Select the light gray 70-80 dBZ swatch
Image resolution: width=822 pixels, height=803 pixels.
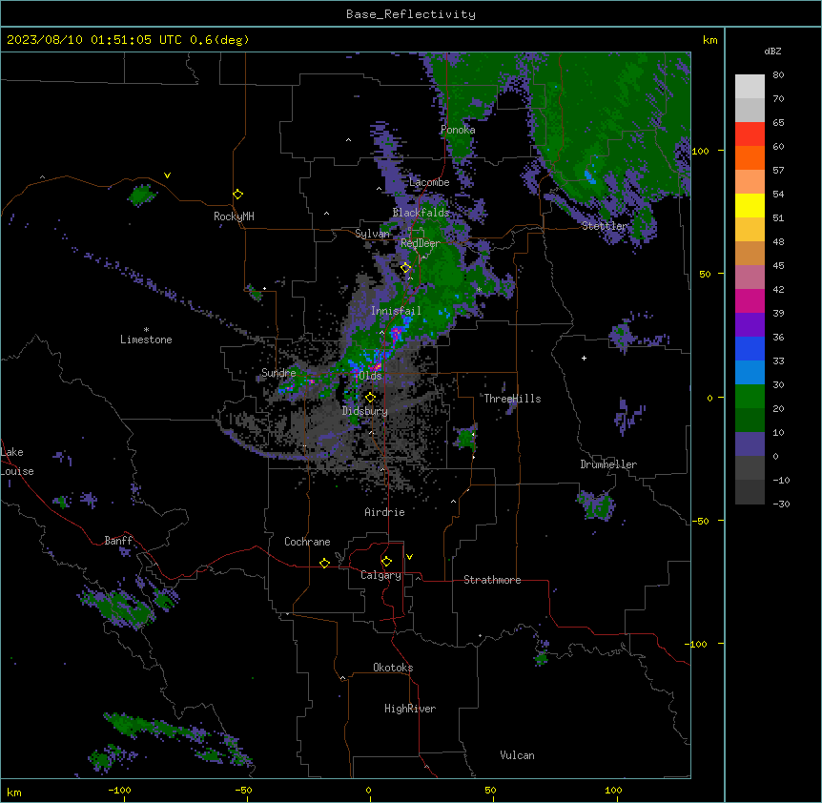tap(750, 87)
